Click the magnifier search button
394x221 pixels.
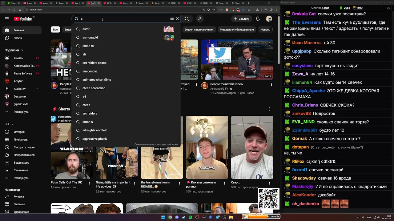pos(187,19)
